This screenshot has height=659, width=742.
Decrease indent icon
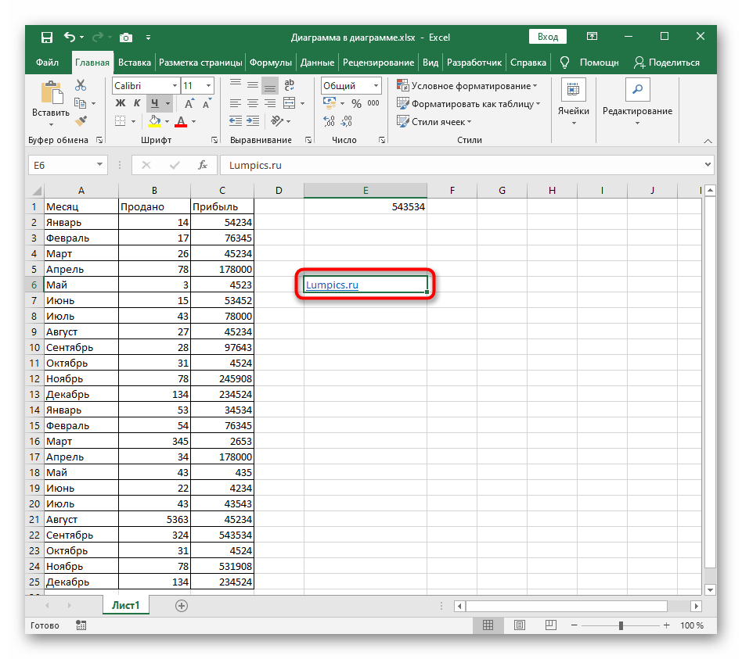click(235, 121)
